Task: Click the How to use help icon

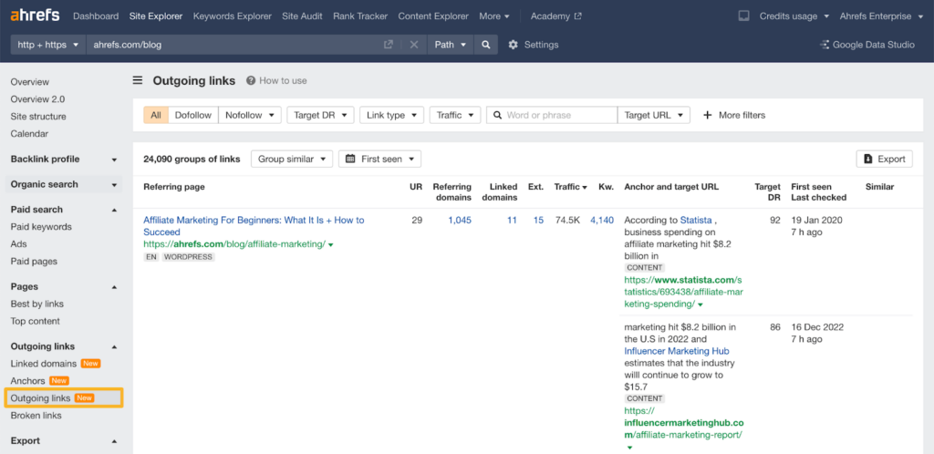Action: point(251,80)
